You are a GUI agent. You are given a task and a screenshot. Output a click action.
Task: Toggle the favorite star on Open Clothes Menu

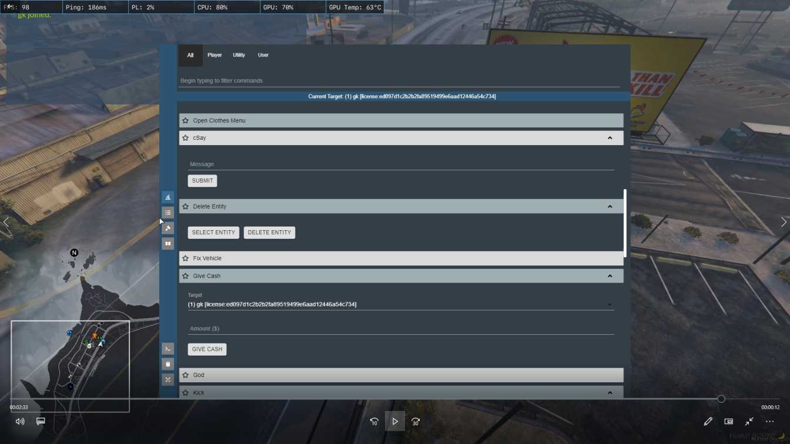pyautogui.click(x=185, y=120)
